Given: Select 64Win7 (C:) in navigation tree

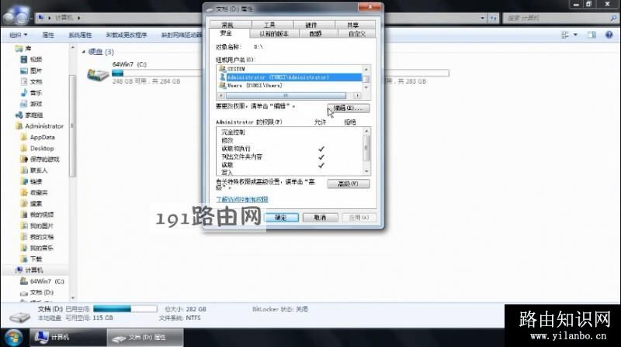Looking at the screenshot, I should tap(47, 281).
